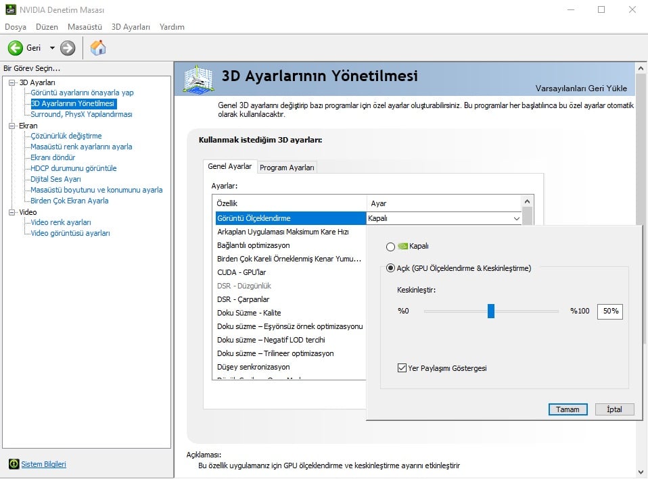Select Dijital Ses Ayarı
The width and height of the screenshot is (648, 479).
pyautogui.click(x=55, y=179)
